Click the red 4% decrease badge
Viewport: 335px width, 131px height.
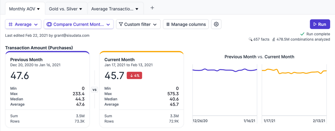pos(134,76)
